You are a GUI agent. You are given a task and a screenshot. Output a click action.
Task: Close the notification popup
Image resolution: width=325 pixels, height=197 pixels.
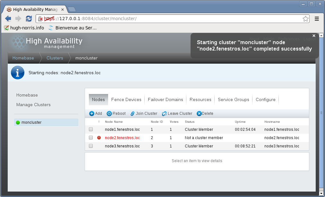[x=314, y=36]
